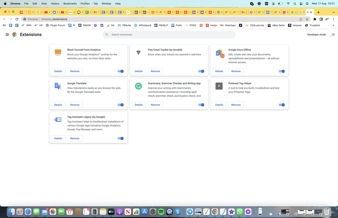Image resolution: width=338 pixels, height=218 pixels.
Task: Disable Block Yourself from Analytics extension
Action: tap(121, 71)
